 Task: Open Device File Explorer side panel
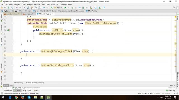click(x=178, y=79)
